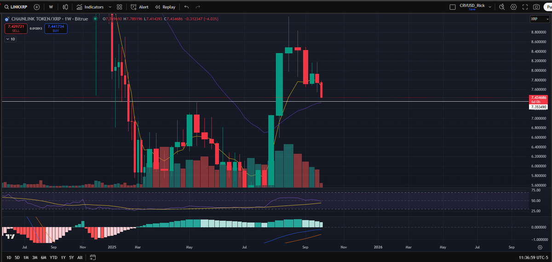Take a chart snapshot with camera icon
The width and height of the screenshot is (552, 262).
coord(536,7)
